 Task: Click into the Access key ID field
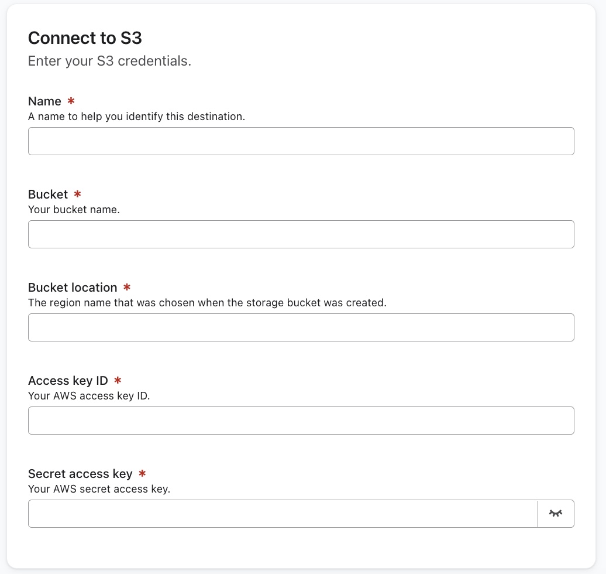coord(301,420)
